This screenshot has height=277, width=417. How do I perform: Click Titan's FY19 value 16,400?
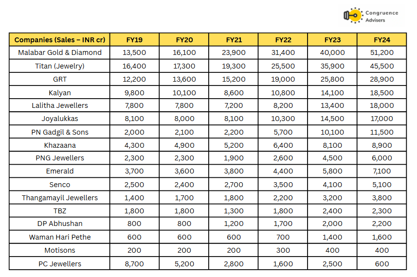(x=134, y=66)
